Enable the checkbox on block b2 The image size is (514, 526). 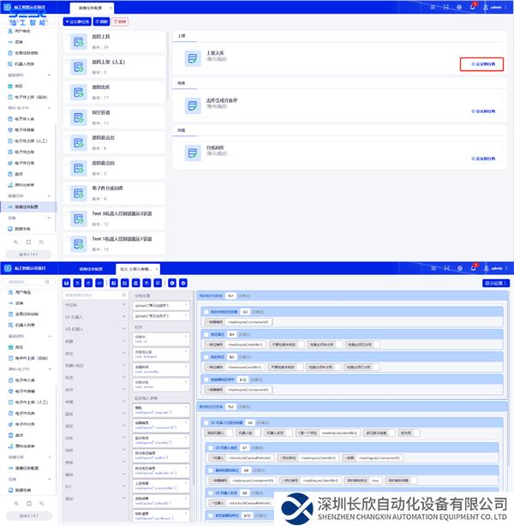pyautogui.click(x=206, y=312)
